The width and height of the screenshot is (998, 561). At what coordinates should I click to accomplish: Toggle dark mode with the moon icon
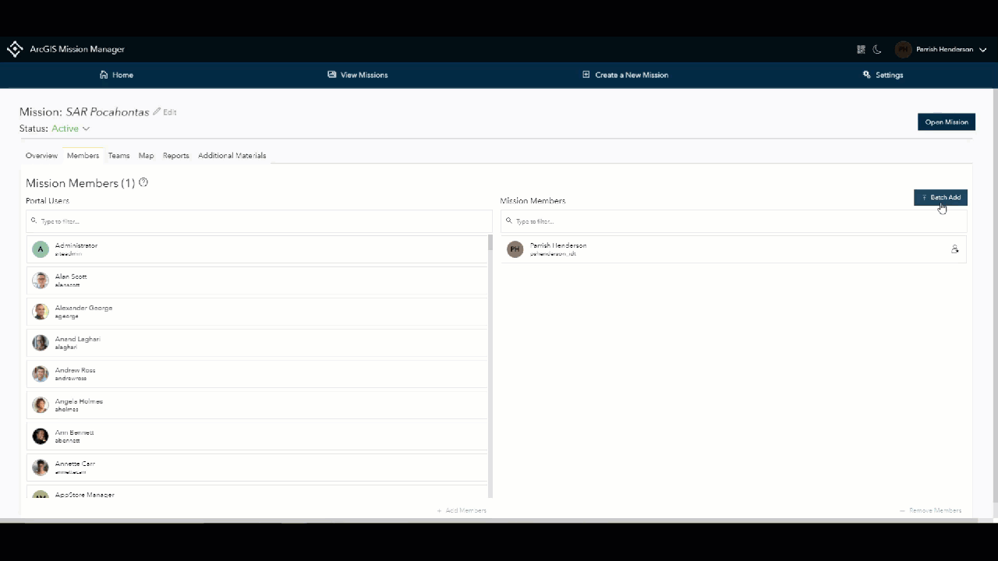(876, 49)
